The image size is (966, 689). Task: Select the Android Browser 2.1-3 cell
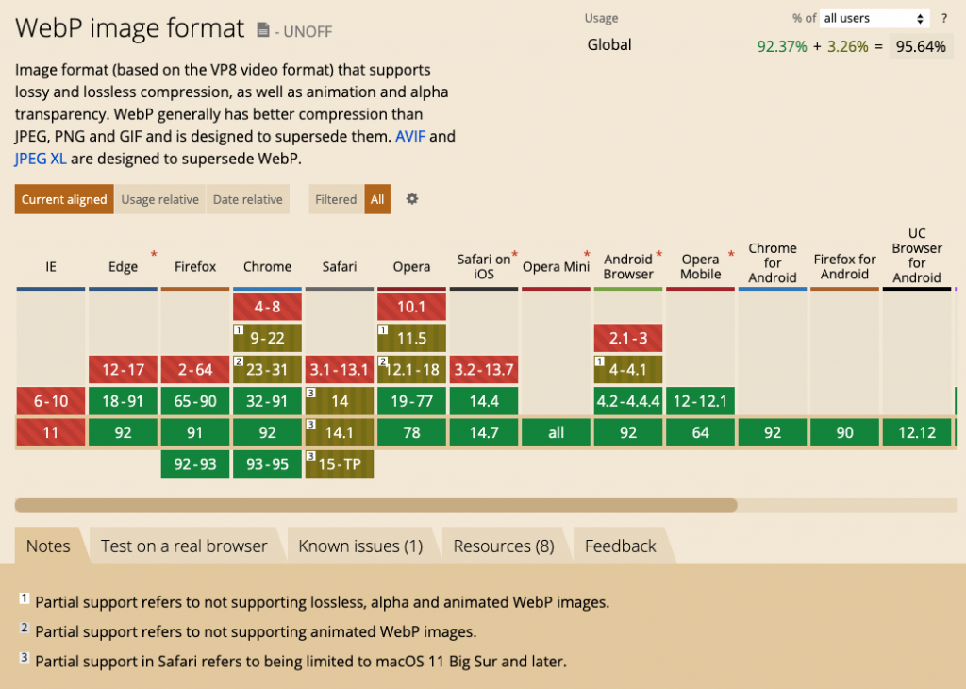(x=627, y=338)
